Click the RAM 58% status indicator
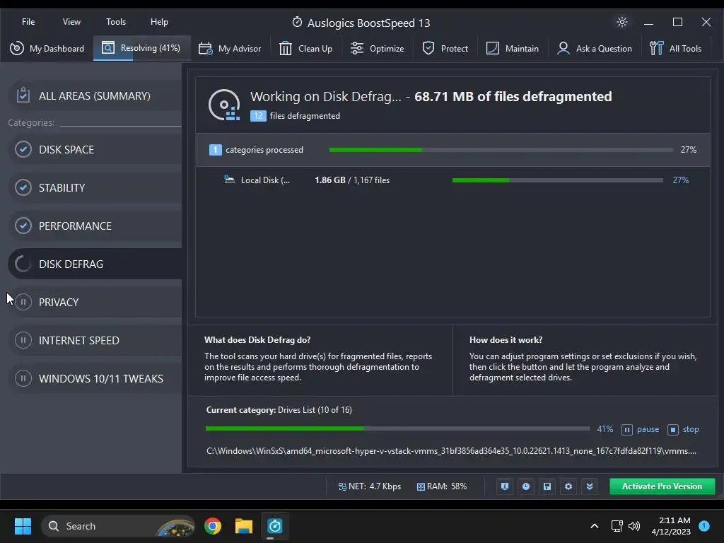Screen dimensions: 724x543 tap(441, 486)
